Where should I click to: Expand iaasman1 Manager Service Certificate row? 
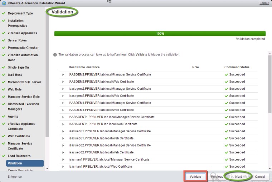[63, 159]
